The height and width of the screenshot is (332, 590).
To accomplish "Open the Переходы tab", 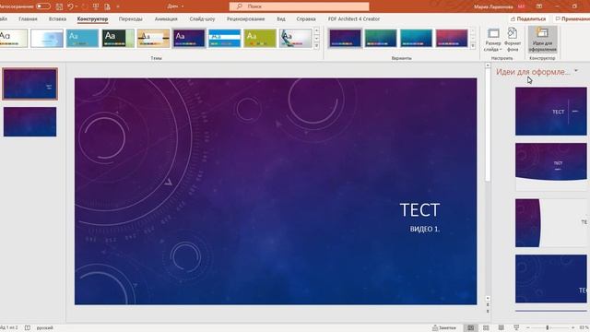I will (x=131, y=18).
